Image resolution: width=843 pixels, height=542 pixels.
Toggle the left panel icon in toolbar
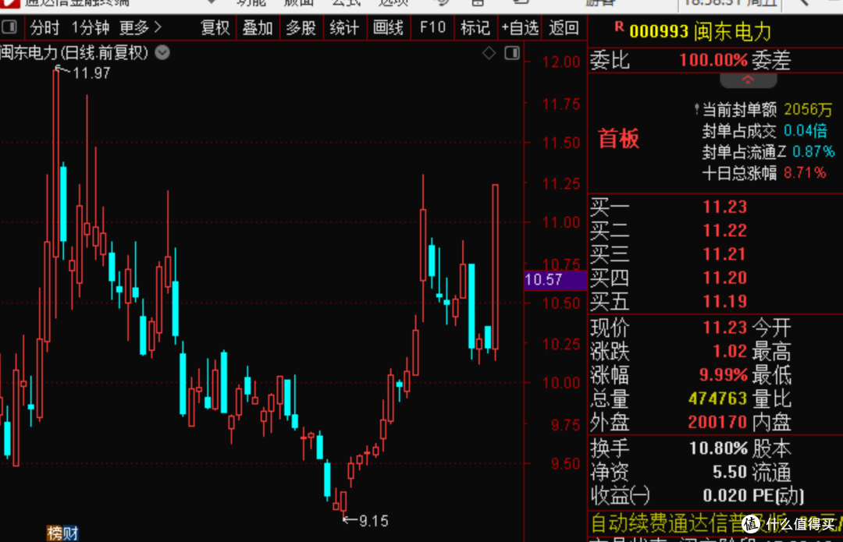[x=9, y=27]
